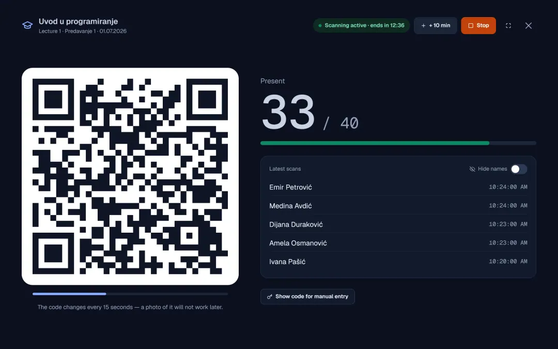Viewport: 558px width, 349px height.
Task: Toggle the Hide names switch
Action: pyautogui.click(x=519, y=169)
